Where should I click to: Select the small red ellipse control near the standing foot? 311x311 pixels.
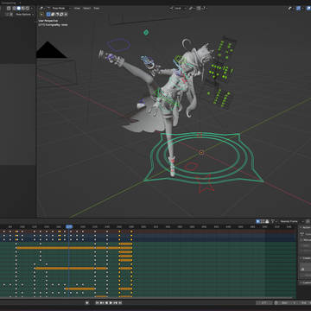point(192,166)
